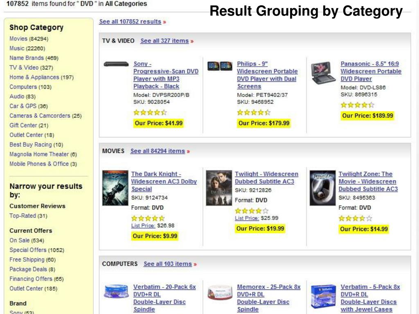This screenshot has height=314, width=419.
Task: Click star rating of Sony DVD player
Action: click(150, 112)
